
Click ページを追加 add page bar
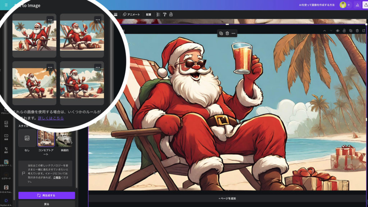point(227,199)
